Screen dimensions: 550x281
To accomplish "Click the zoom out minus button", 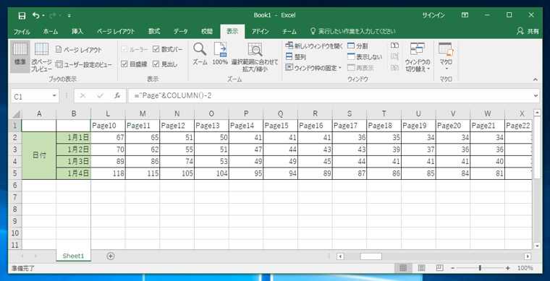I will (453, 268).
